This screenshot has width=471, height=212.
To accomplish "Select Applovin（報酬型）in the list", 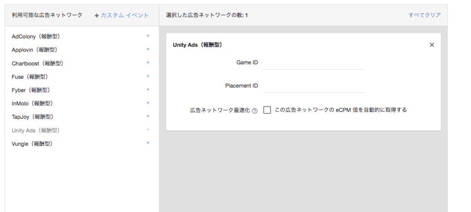I will click(35, 50).
